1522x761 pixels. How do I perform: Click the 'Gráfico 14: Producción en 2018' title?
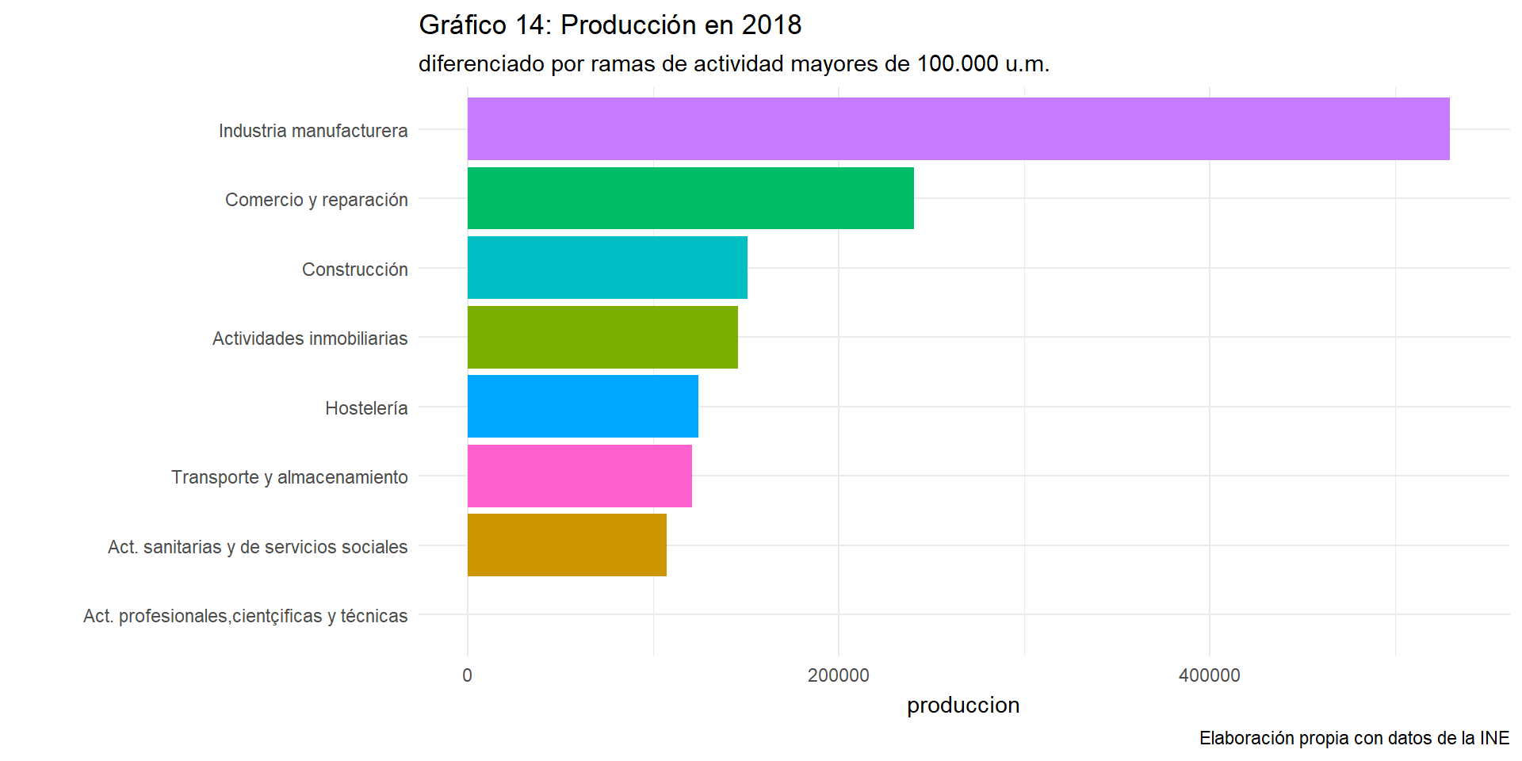(x=610, y=25)
